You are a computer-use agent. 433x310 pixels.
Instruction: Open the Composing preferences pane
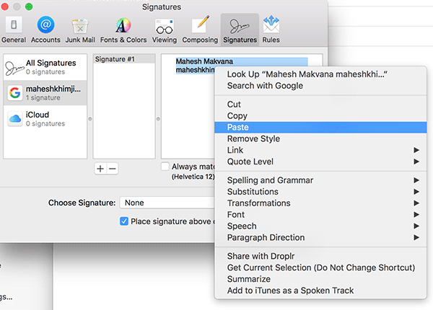coord(200,30)
